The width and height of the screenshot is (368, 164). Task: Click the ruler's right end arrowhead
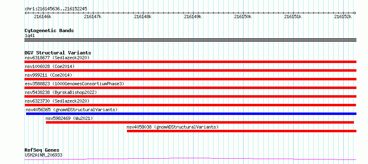pos(355,13)
